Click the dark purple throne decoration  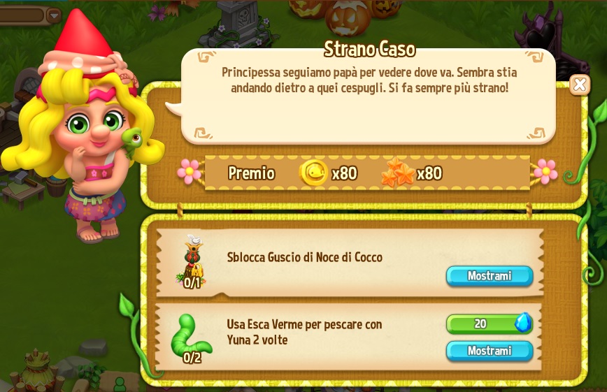(550, 35)
